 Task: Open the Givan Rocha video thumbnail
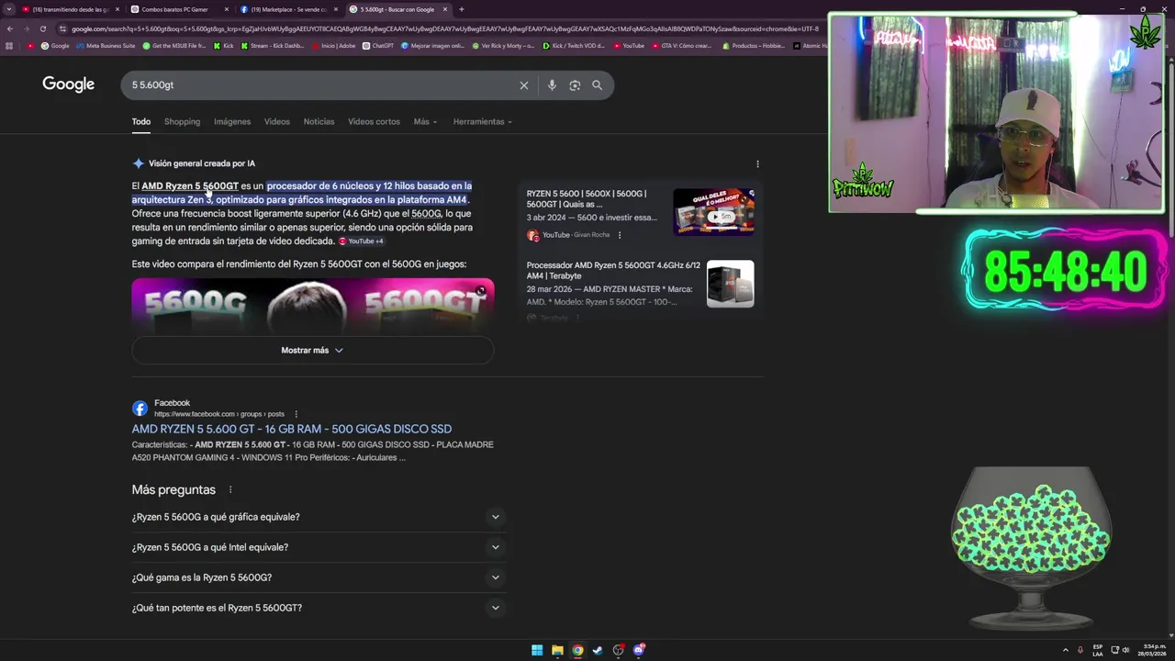pyautogui.click(x=713, y=212)
